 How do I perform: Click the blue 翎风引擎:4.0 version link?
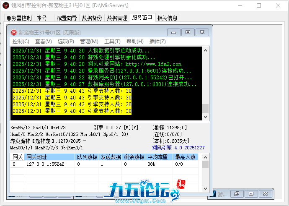178,148
